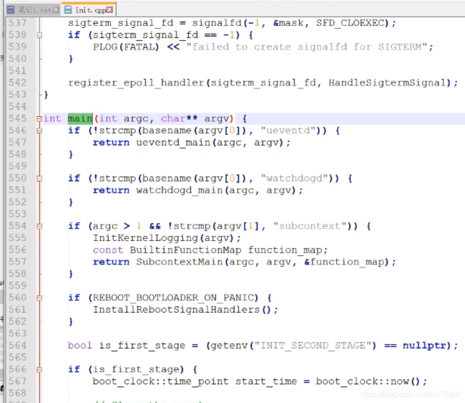Collapse the ueventd if block at line 546
This screenshot has height=403, width=465.
click(x=39, y=131)
